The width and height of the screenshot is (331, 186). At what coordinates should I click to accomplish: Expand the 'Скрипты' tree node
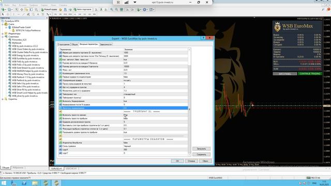tap(3, 99)
